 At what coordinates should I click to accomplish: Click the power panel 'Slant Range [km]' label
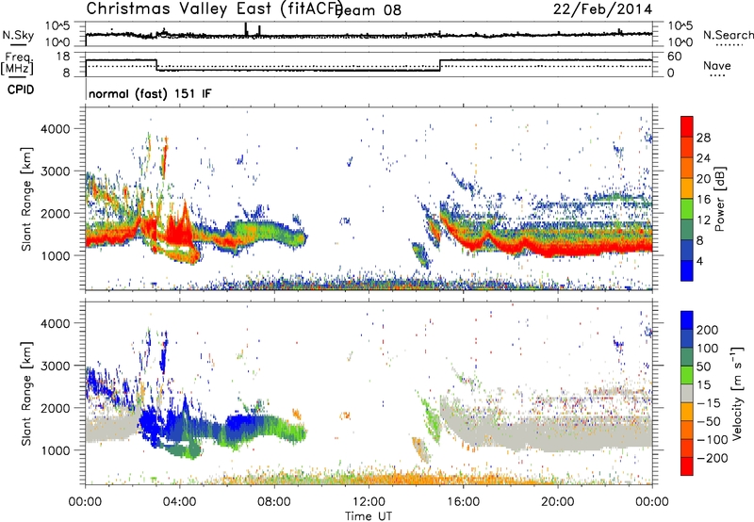pos(26,199)
